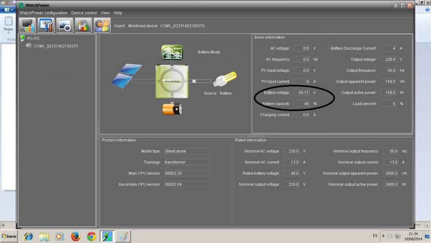Click the Charging current value field
The width and height of the screenshot is (431, 243).
pyautogui.click(x=302, y=115)
